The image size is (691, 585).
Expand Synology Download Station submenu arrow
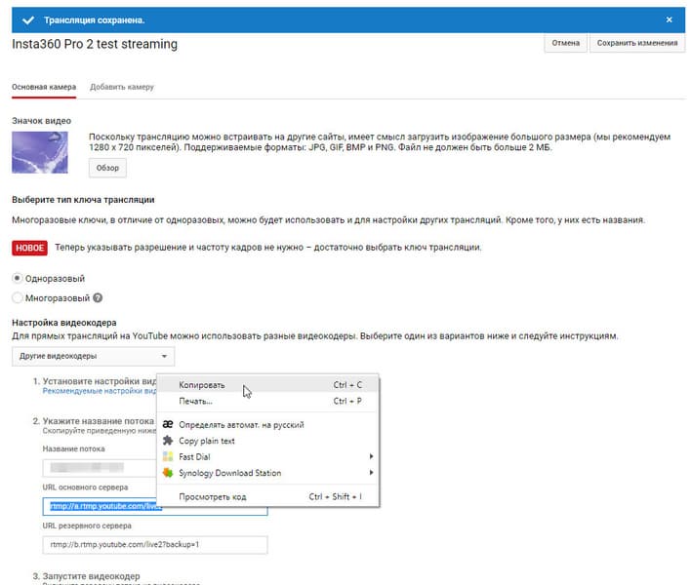click(371, 472)
